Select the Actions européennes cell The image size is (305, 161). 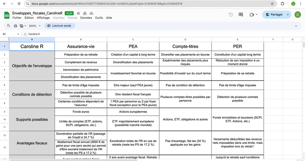133,112
